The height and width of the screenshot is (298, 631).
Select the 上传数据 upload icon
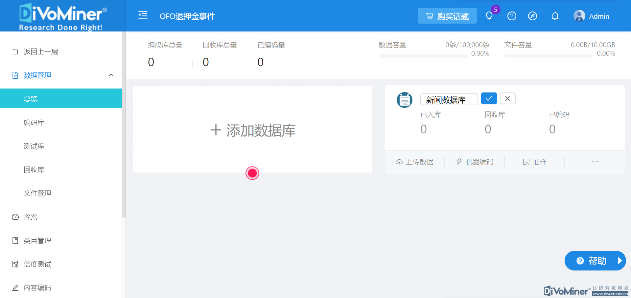399,161
